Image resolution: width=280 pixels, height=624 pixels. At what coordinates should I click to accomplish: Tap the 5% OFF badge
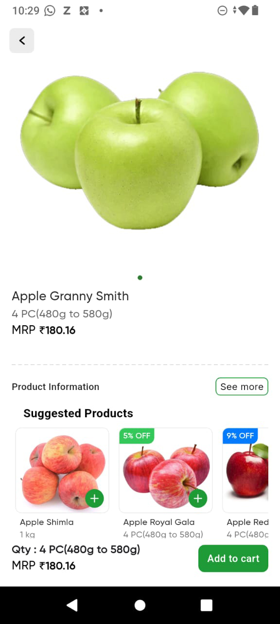point(137,436)
